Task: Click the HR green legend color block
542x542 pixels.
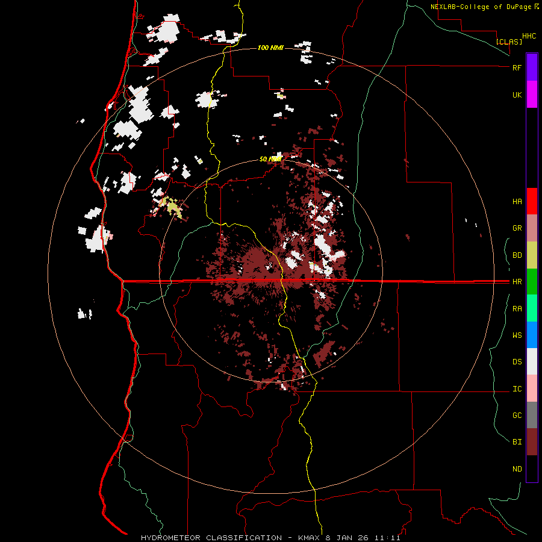Action: click(532, 282)
